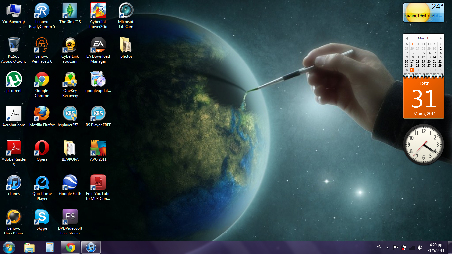
Task: Select the Opera browser icon
Action: point(42,151)
